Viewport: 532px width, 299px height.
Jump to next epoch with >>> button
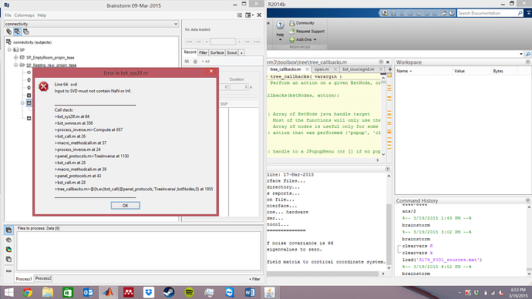(257, 42)
